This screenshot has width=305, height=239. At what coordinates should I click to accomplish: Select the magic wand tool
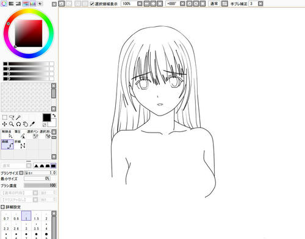coord(18,117)
